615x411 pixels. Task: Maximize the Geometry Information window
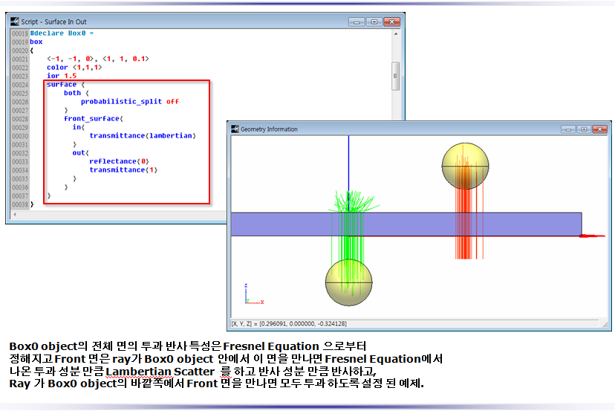(584, 129)
